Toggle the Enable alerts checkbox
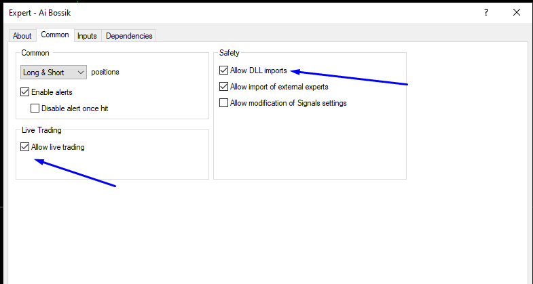This screenshot has height=284, width=533. pyautogui.click(x=25, y=92)
